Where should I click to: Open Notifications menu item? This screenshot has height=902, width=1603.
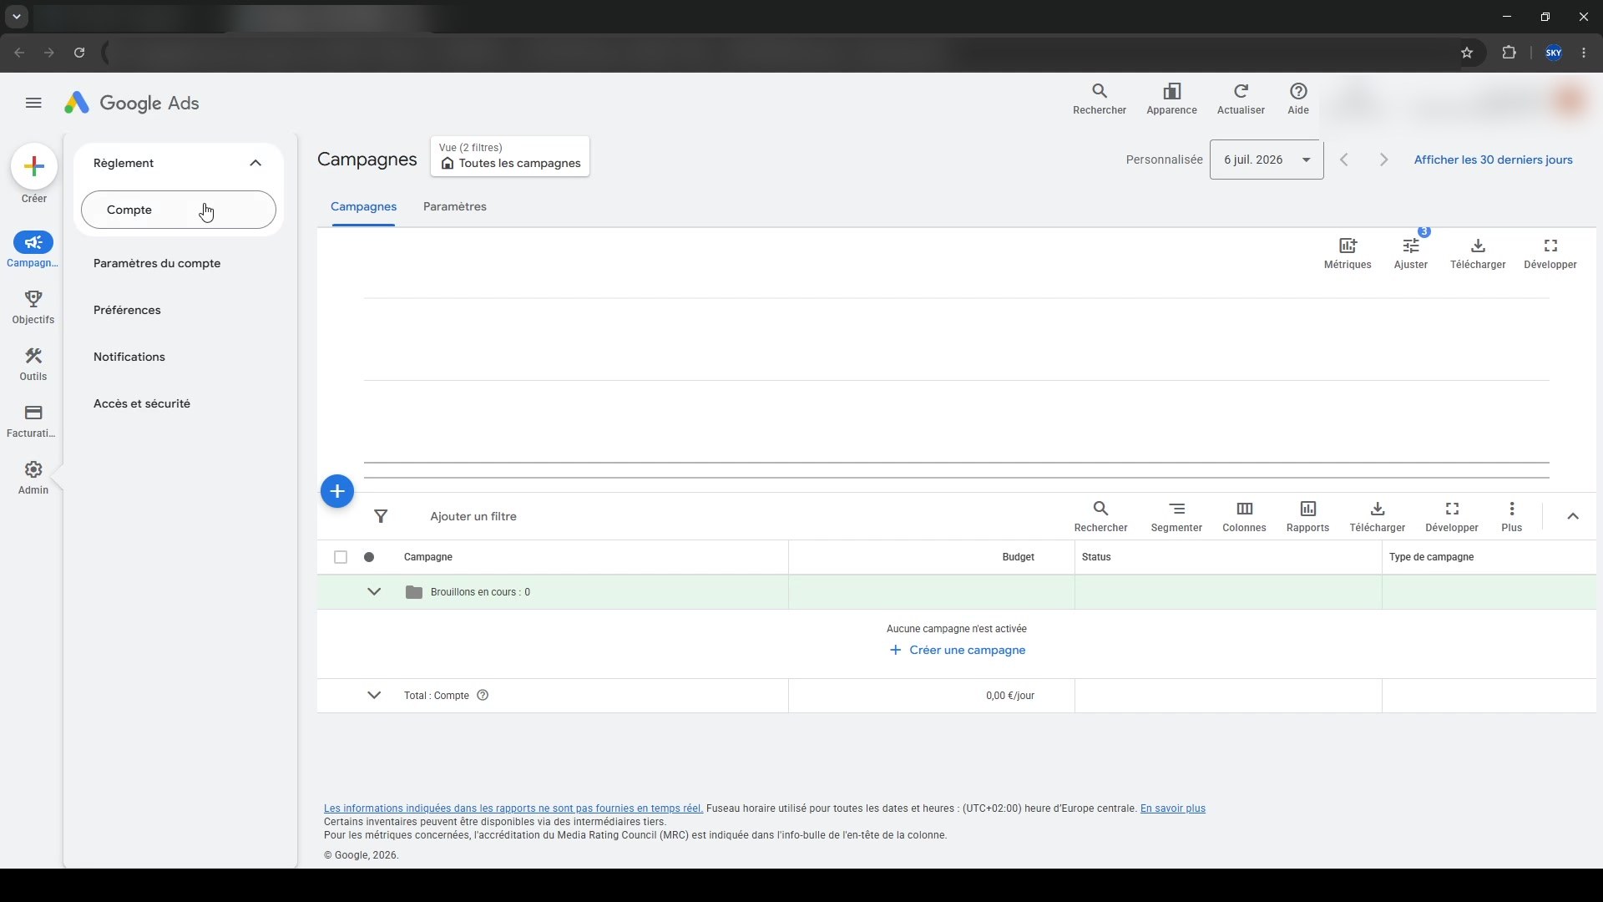pyautogui.click(x=129, y=357)
